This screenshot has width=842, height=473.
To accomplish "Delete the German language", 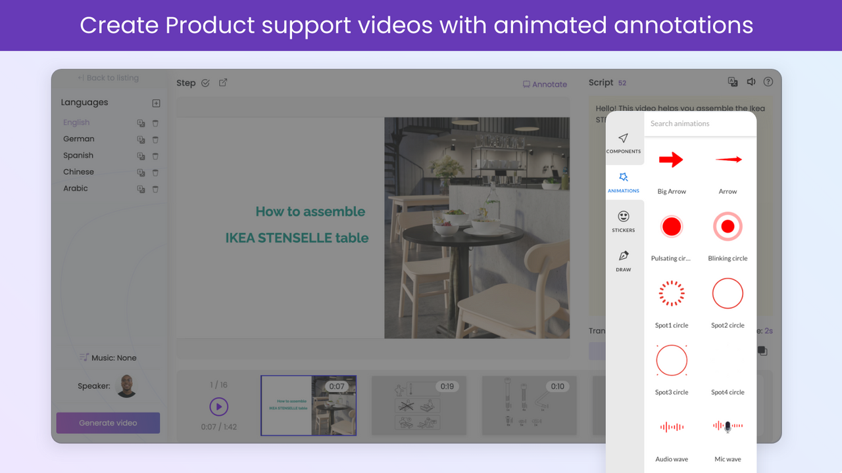I will coord(155,139).
